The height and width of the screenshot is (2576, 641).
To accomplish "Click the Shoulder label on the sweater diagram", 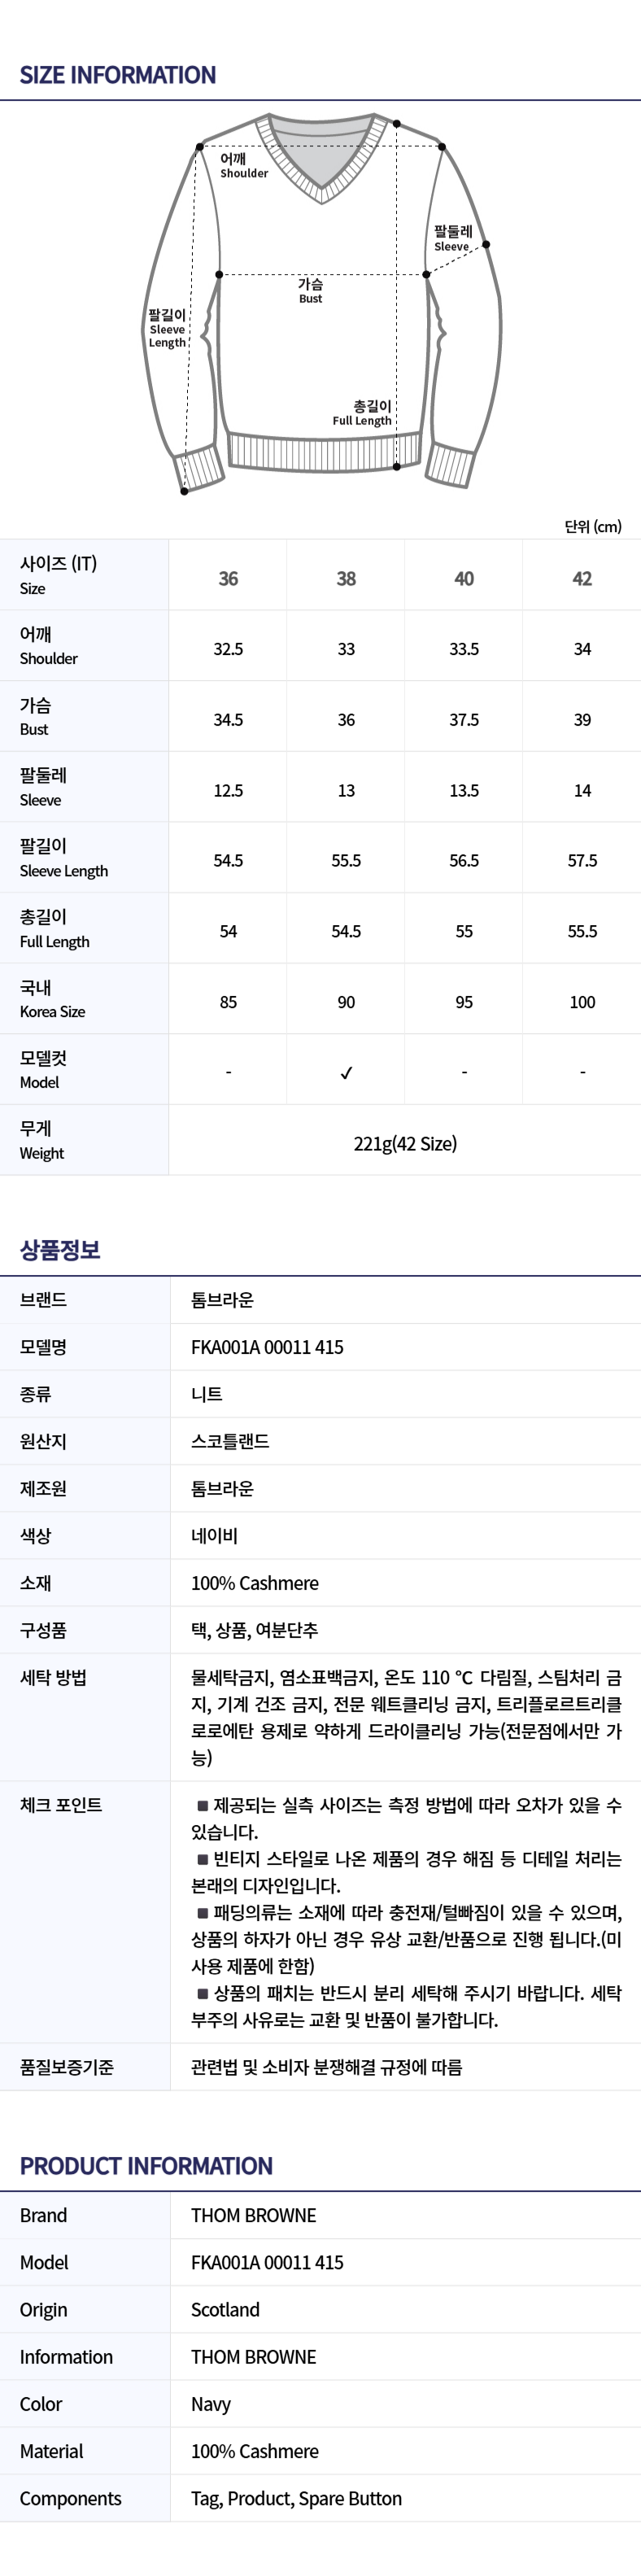I will [243, 166].
